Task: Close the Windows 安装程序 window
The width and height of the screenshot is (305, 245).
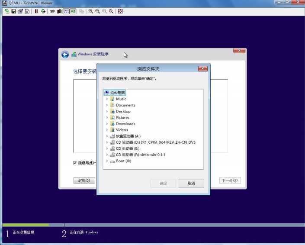Action: tap(239, 51)
